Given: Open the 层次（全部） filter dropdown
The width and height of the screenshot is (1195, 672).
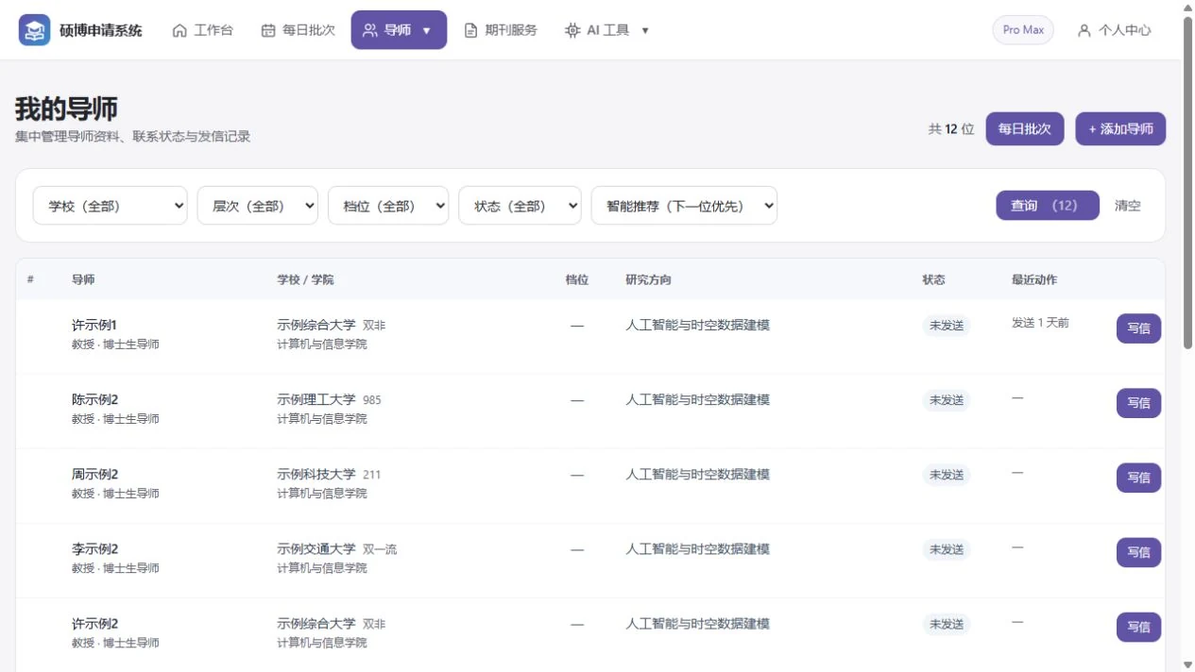Looking at the screenshot, I should [258, 206].
